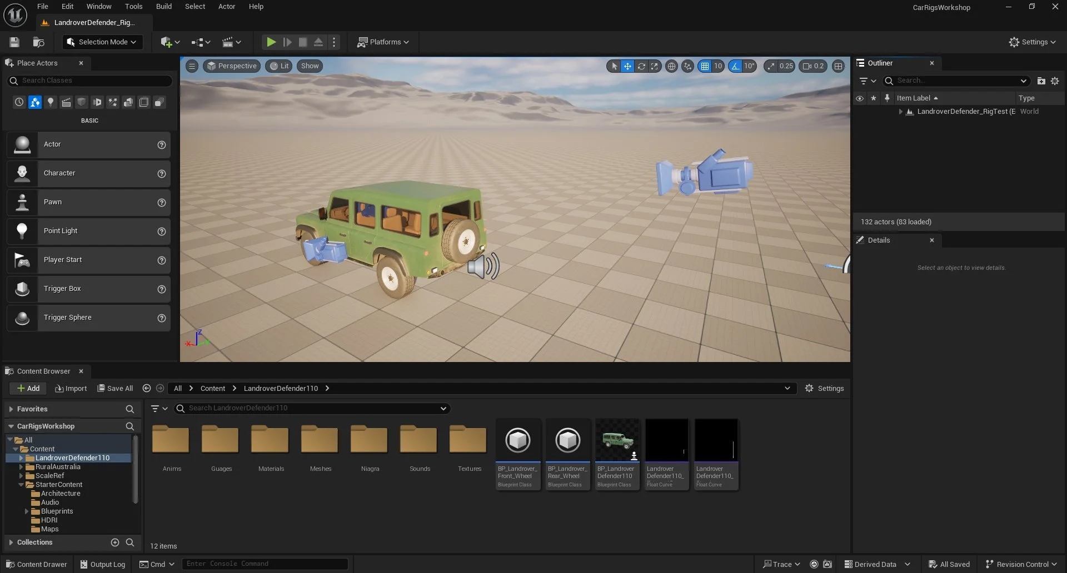Viewport: 1067px width, 573px height.
Task: Toggle rotation snapping
Action: click(735, 66)
